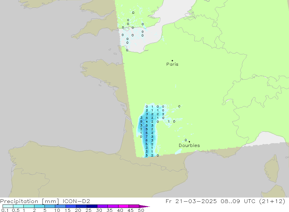Pick the 20–25 mm legend swatch
This screenshot has height=212, width=289.
click(81, 206)
